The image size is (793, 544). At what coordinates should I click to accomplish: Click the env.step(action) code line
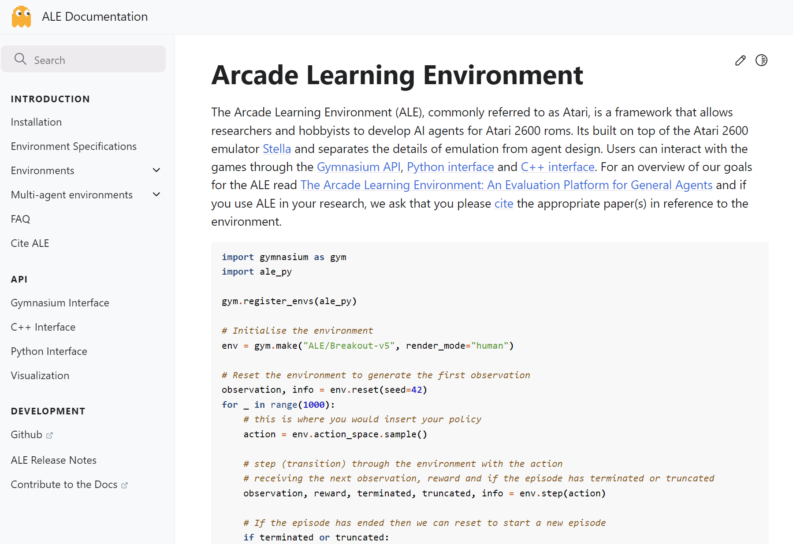point(424,494)
